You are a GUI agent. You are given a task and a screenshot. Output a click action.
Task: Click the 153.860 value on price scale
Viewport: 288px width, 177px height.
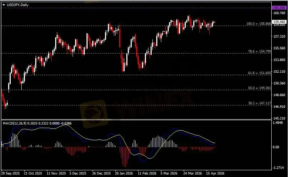coord(280,60)
